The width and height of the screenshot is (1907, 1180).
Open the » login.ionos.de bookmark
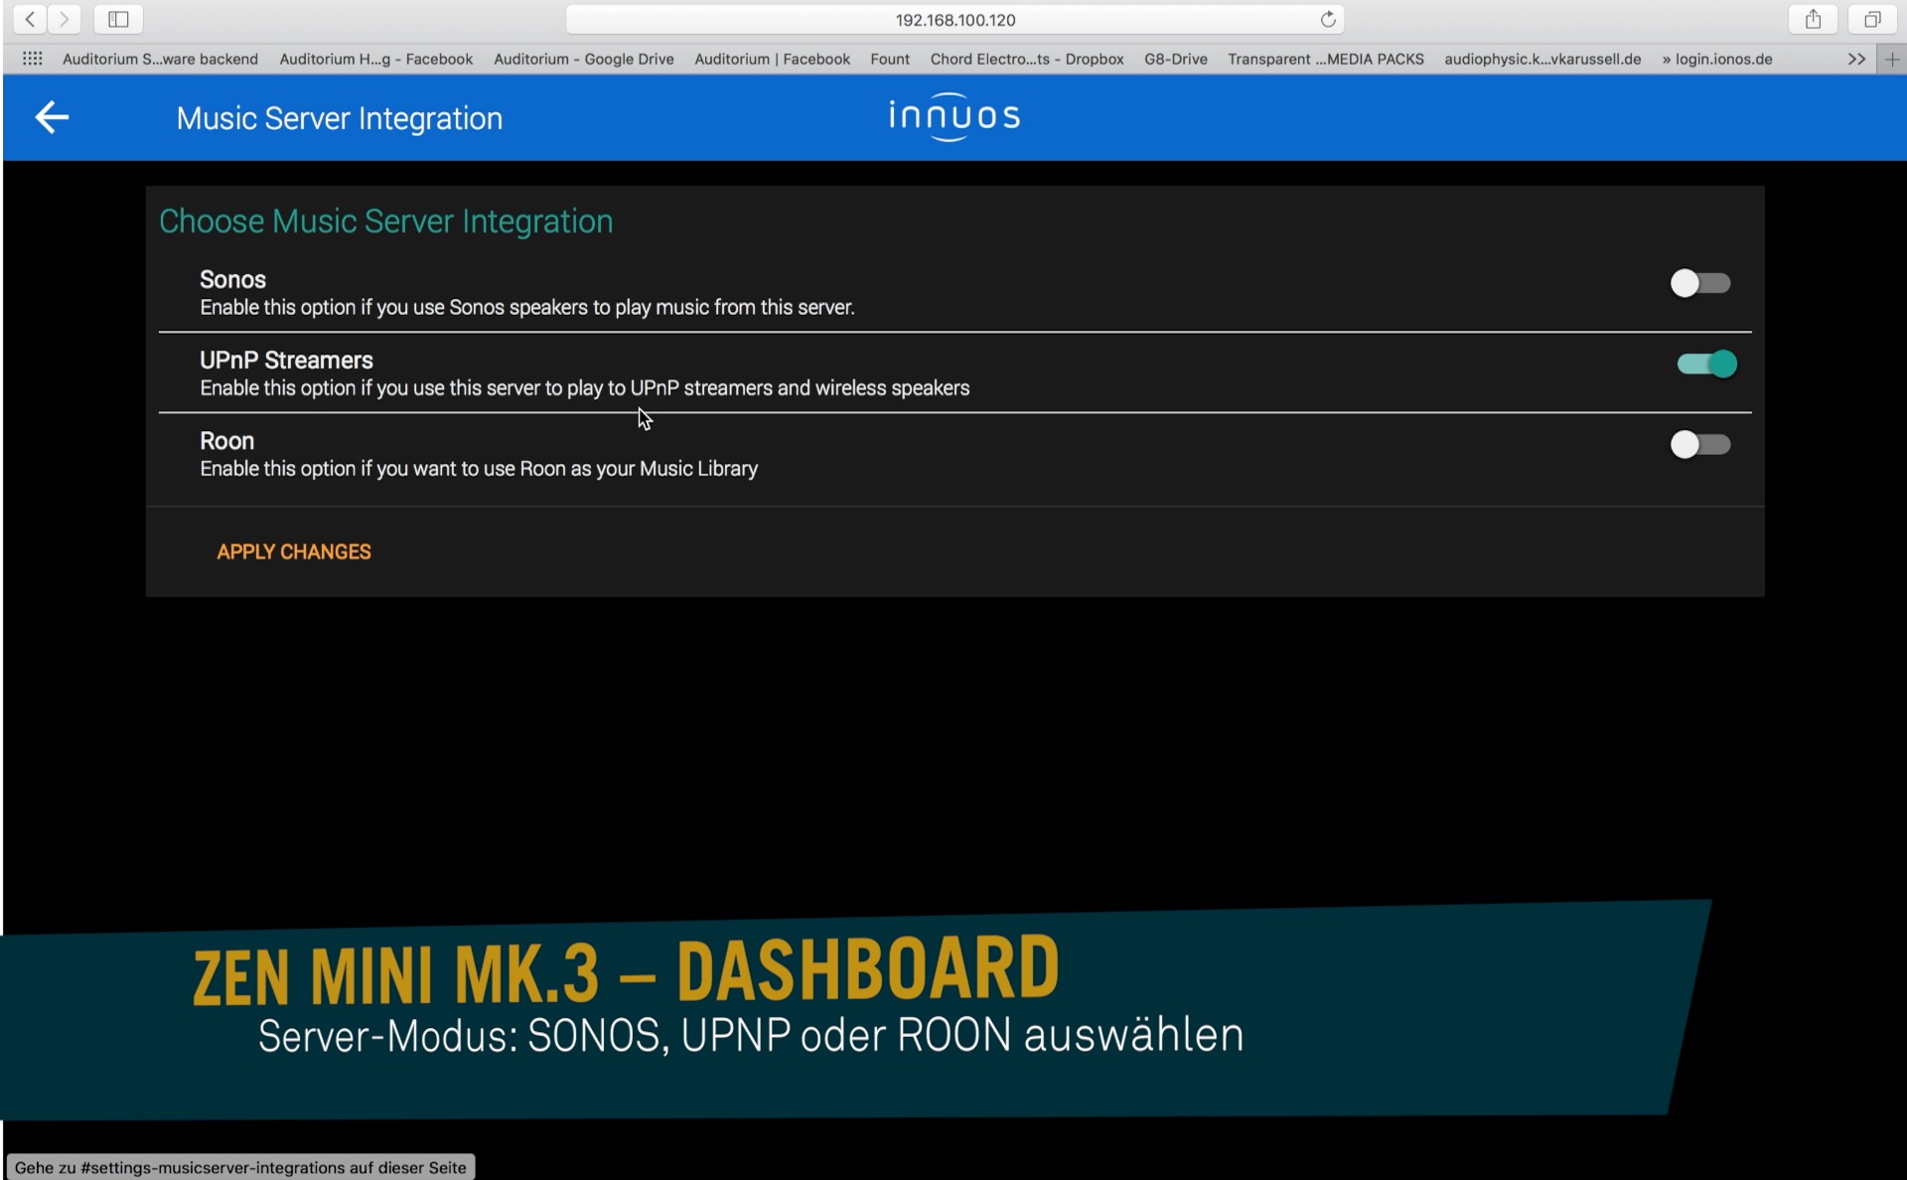coord(1717,59)
